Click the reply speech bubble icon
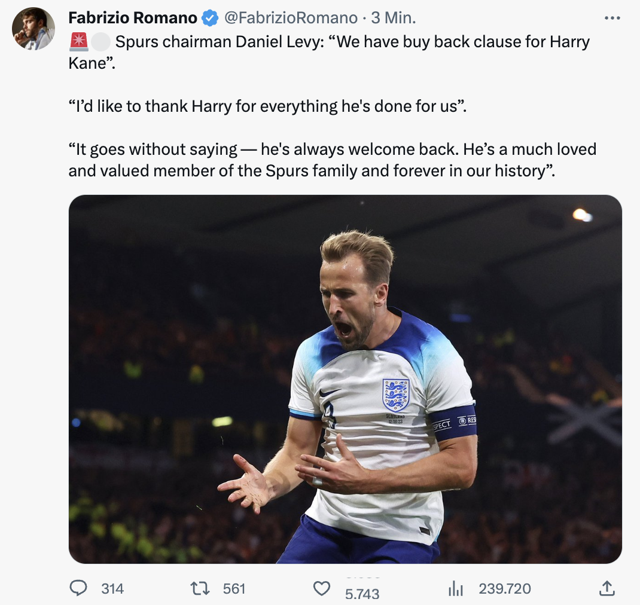The width and height of the screenshot is (640, 605). (78, 589)
